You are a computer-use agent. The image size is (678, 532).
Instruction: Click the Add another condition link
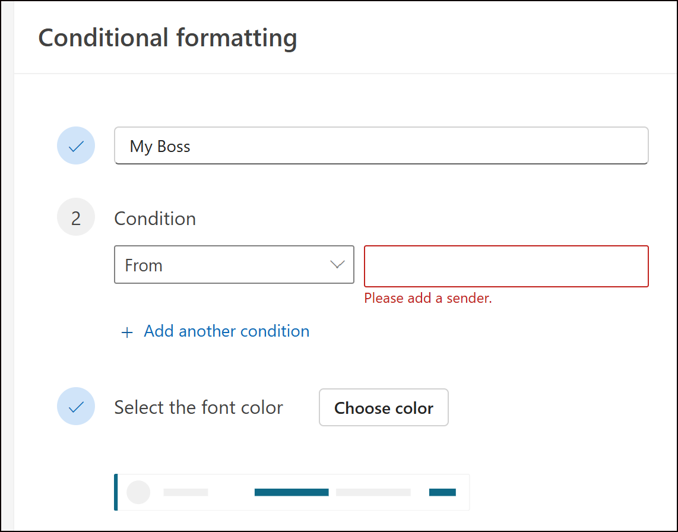point(226,331)
